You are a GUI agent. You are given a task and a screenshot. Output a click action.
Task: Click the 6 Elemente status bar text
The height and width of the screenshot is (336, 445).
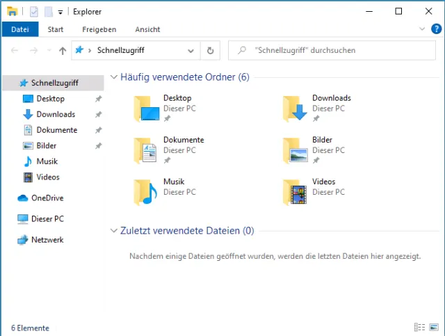click(x=30, y=328)
